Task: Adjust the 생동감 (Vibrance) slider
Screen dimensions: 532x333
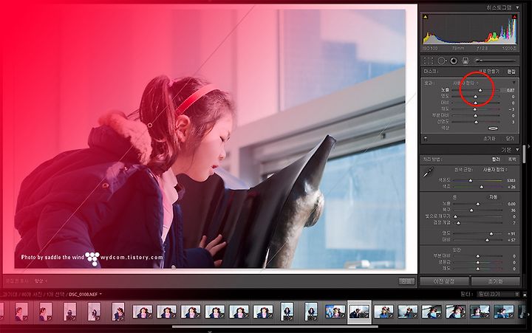Action: (478, 262)
